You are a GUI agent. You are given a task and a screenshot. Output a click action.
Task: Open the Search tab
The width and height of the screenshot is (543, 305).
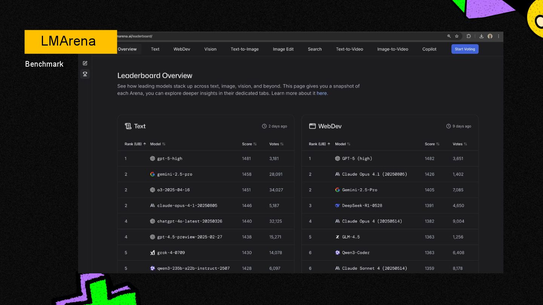(315, 49)
